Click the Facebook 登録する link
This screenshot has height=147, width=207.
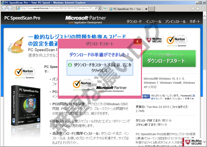click(x=173, y=97)
